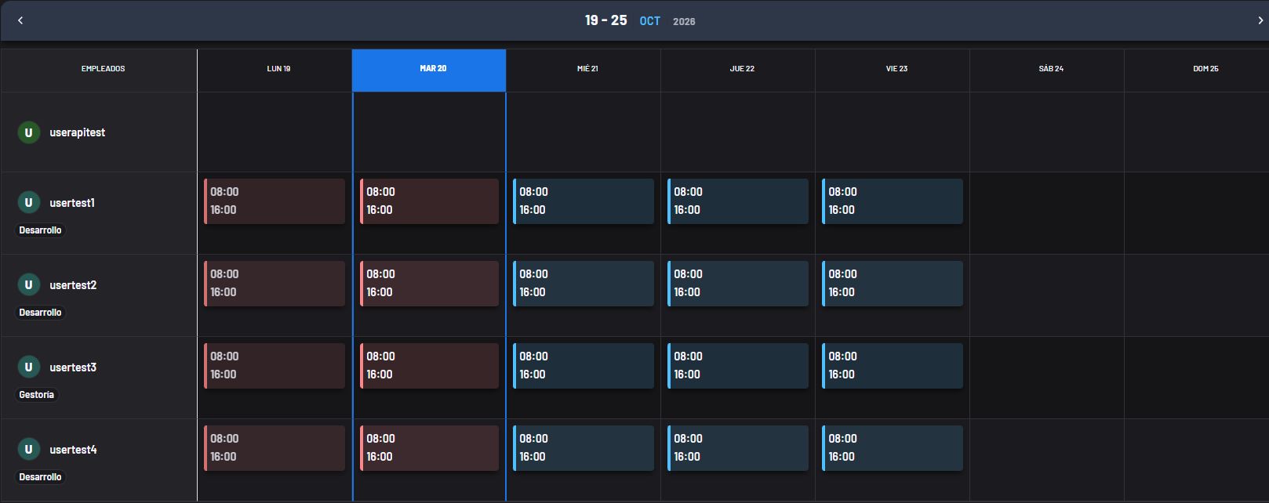Open usertest1's Friday 23 shift block
Viewport: 1269px width, 503px height.
coord(893,201)
